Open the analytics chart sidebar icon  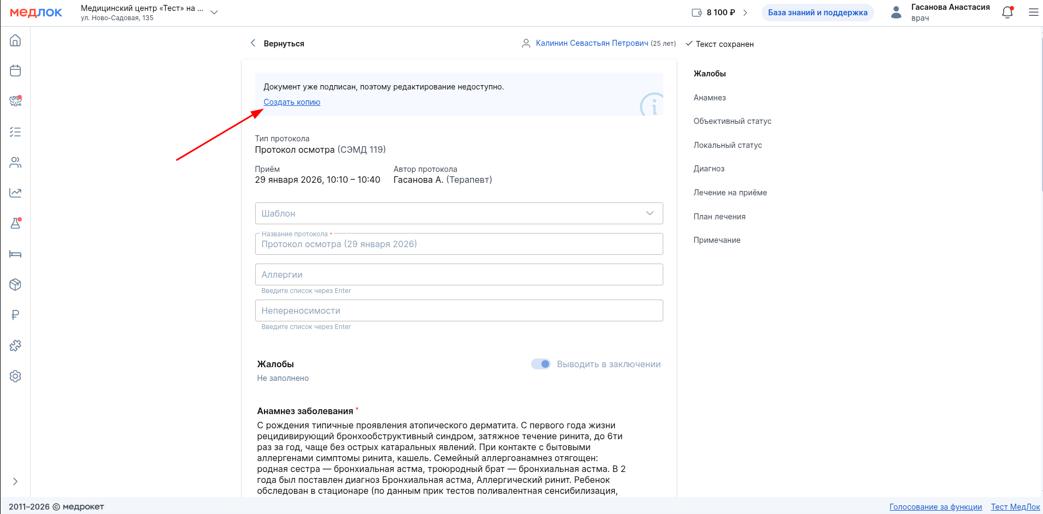tap(15, 193)
